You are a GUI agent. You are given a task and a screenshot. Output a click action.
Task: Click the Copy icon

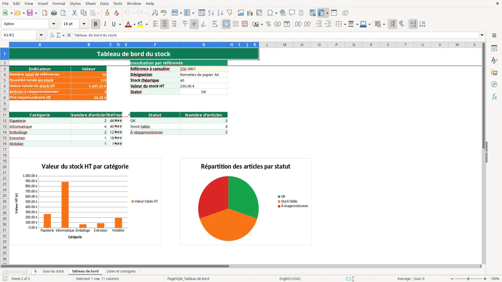coord(83,13)
